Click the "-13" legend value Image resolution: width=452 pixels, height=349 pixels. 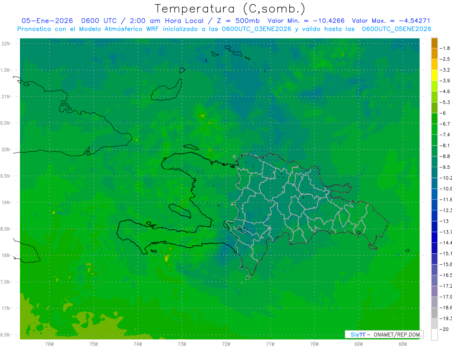pos(444,221)
